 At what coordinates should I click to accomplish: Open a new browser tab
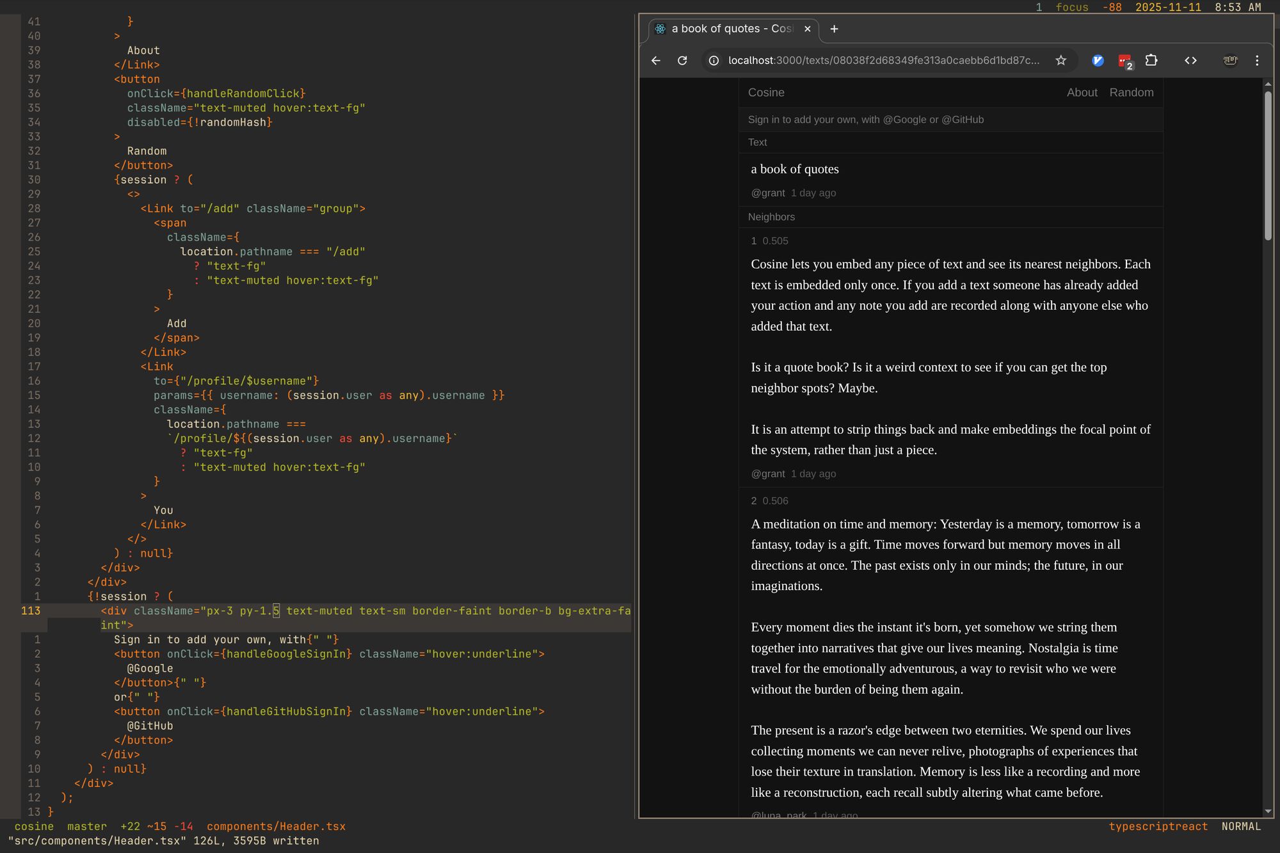click(x=834, y=29)
